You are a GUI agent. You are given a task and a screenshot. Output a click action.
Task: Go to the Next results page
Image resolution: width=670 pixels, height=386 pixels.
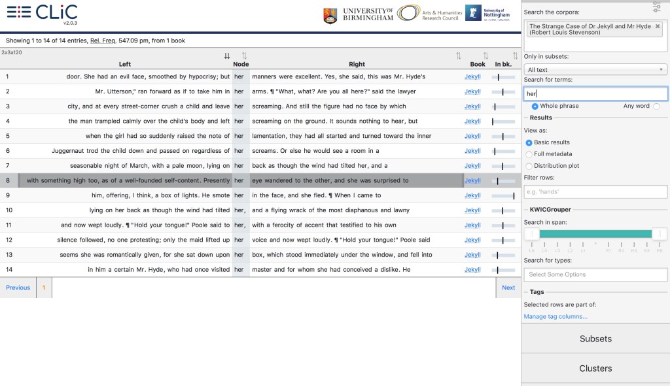tap(508, 287)
